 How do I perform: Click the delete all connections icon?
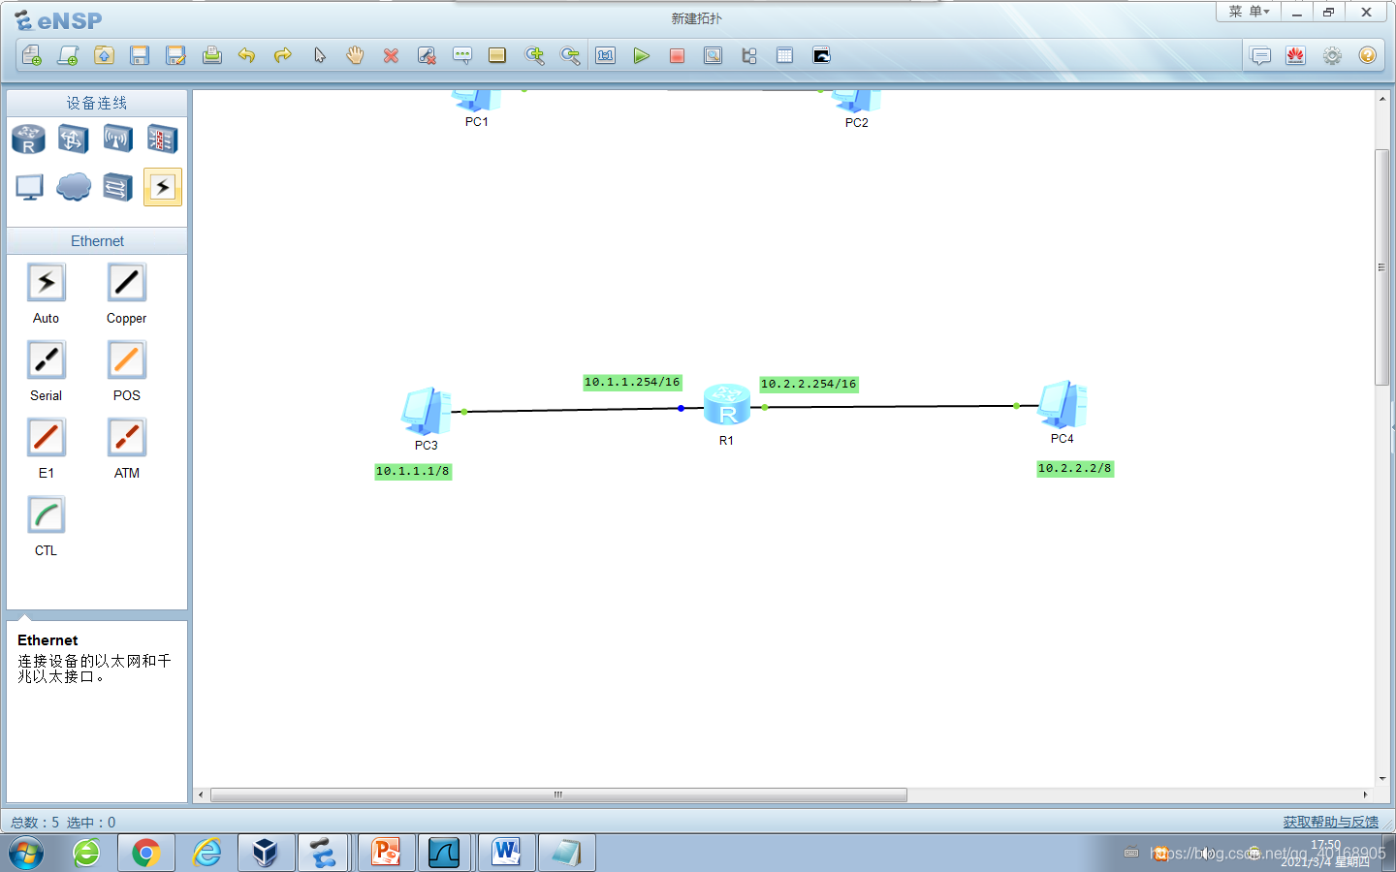tap(427, 55)
